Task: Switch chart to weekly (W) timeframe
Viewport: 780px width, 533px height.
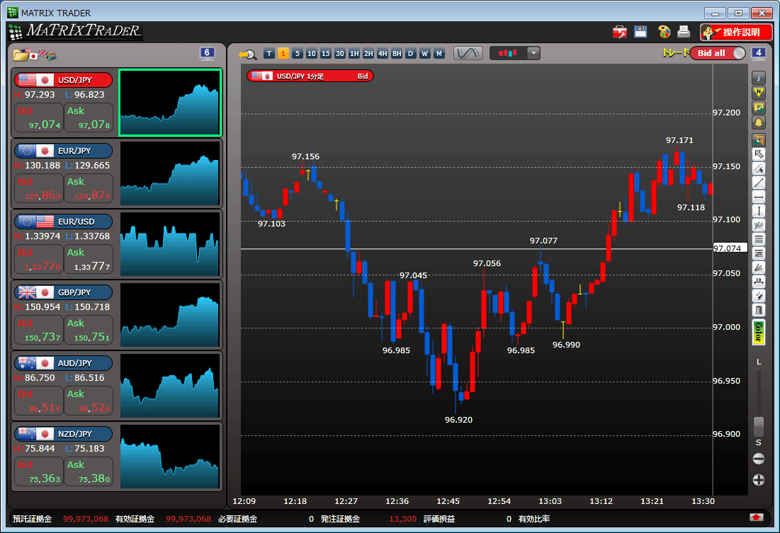Action: pyautogui.click(x=425, y=53)
